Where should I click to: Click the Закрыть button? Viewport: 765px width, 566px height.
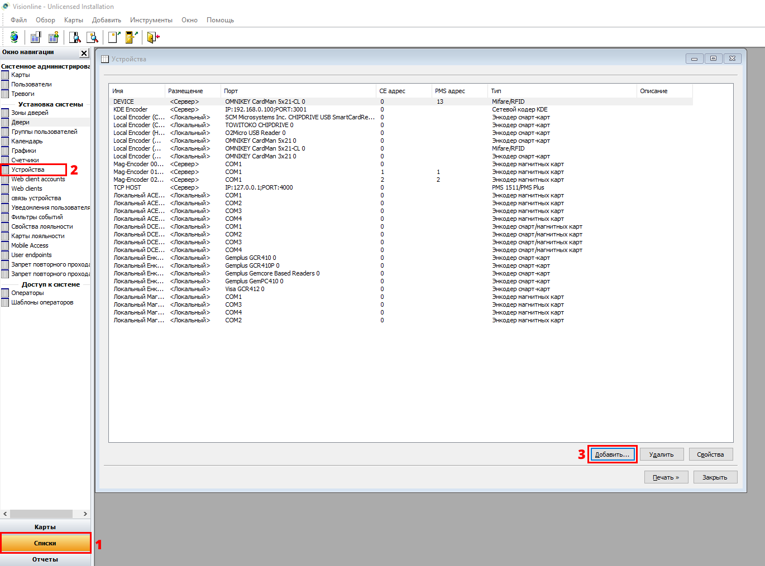point(715,477)
